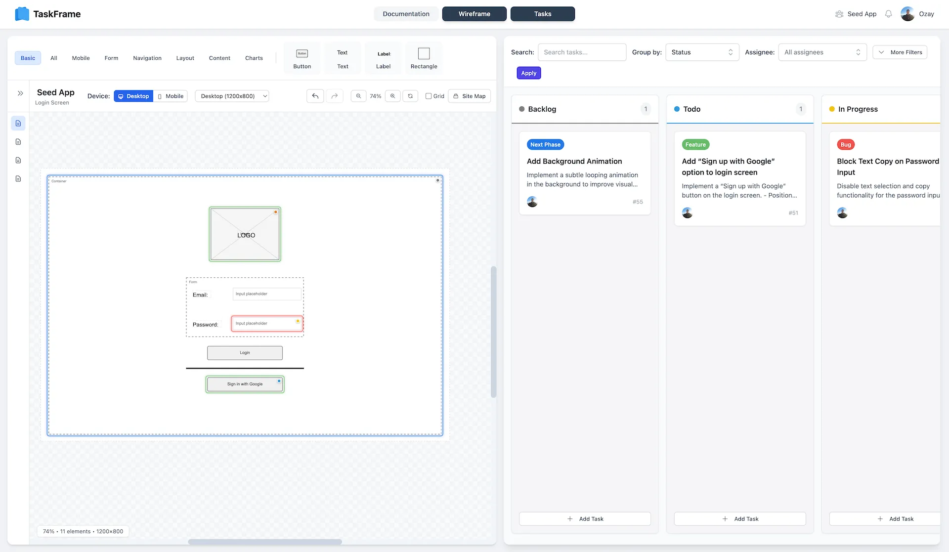Click the yellow task marker on Password input

pos(298,321)
